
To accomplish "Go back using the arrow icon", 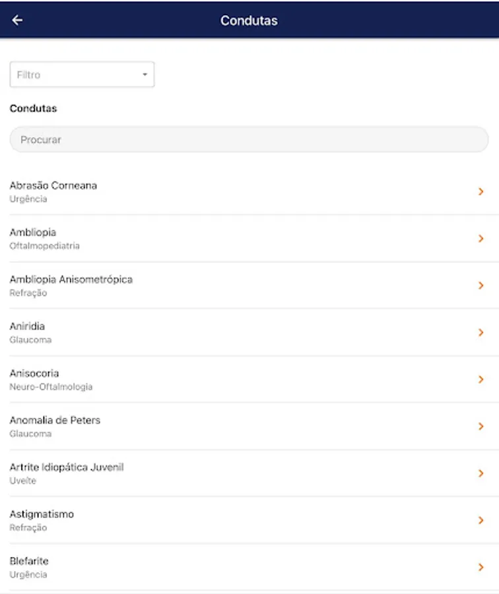I will pyautogui.click(x=17, y=20).
